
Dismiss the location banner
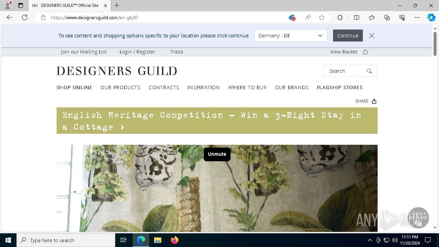coord(372,36)
